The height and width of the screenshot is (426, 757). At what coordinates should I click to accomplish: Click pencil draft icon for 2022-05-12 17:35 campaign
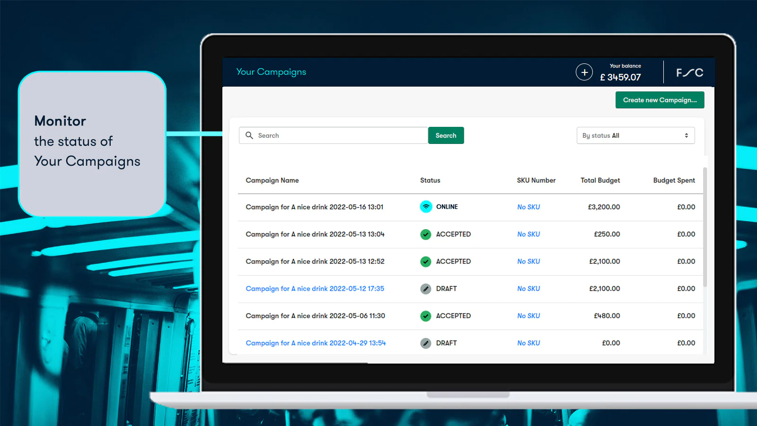point(426,289)
